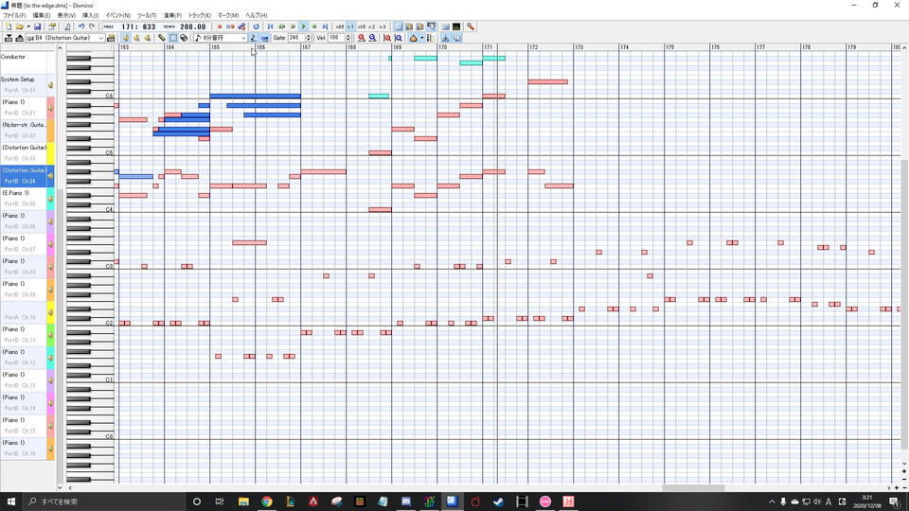Open a file with the folder icon
This screenshot has width=909, height=511.
click(x=19, y=26)
